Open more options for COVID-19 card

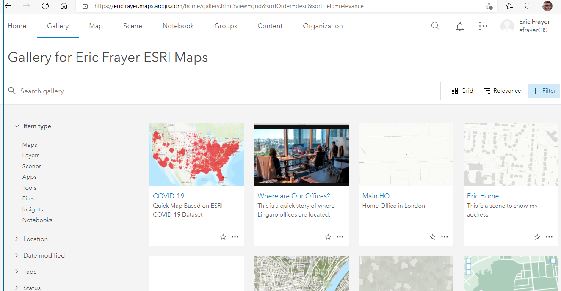coord(235,237)
